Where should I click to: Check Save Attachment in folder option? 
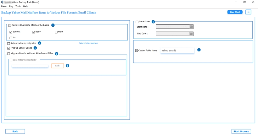[x=11, y=60]
